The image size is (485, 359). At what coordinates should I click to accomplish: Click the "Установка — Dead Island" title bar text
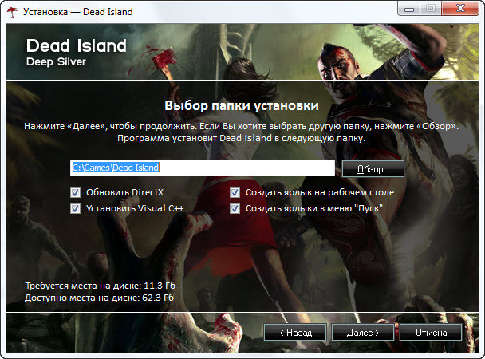[x=78, y=12]
